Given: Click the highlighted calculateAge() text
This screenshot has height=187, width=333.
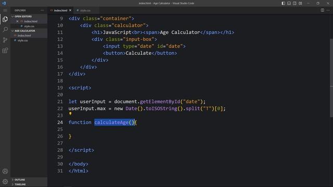Looking at the screenshot, I should click(114, 123).
